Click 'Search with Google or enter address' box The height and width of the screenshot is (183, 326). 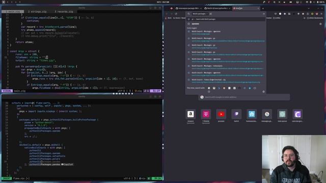[244, 97]
